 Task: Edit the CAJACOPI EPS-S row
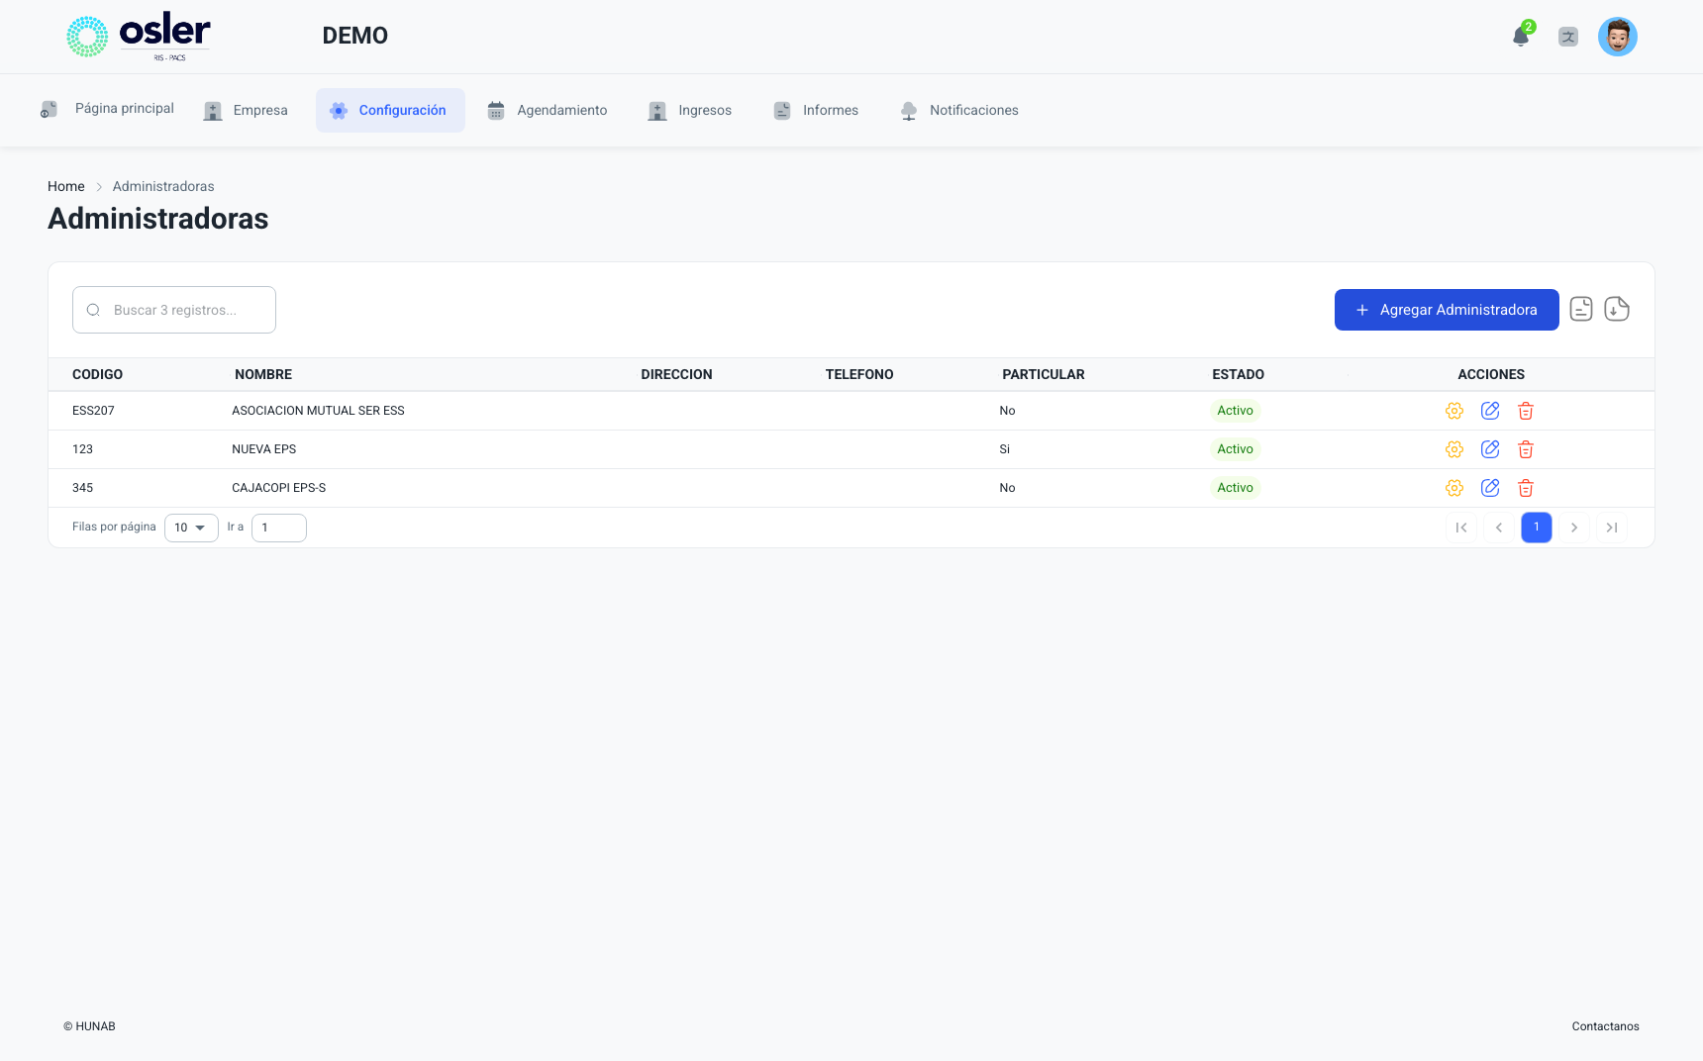(1490, 488)
